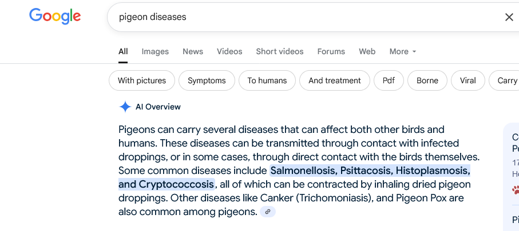The width and height of the screenshot is (519, 231).
Task: Go to the Forums tab
Action: click(331, 51)
